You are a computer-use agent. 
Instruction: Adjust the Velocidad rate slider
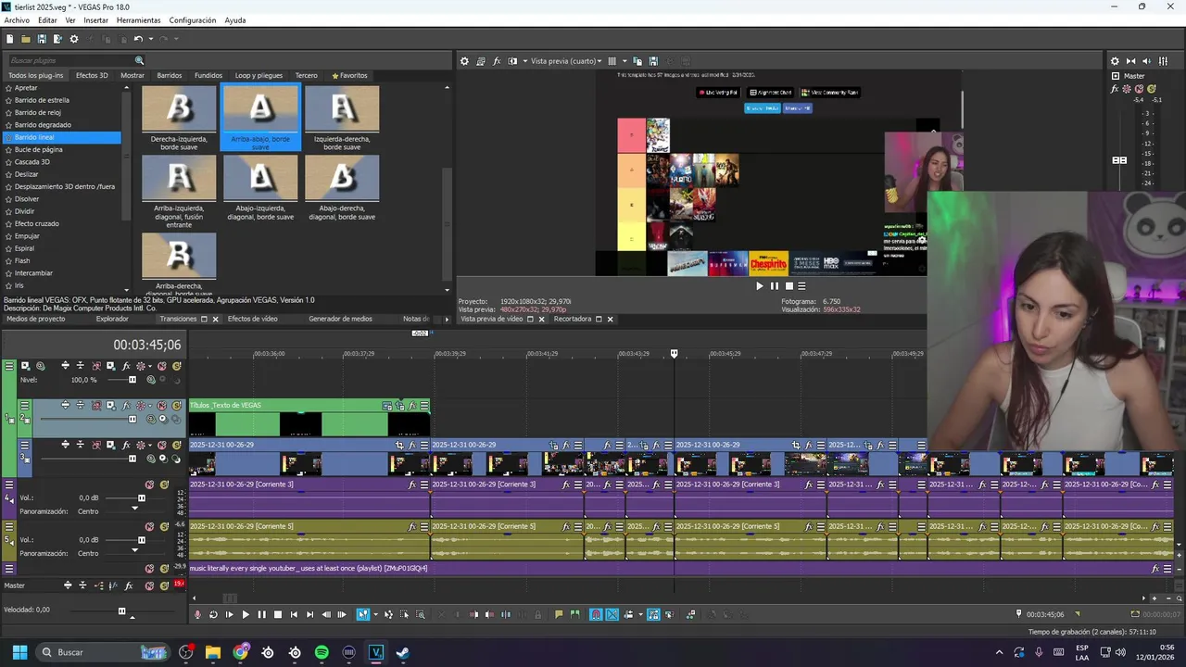click(x=121, y=610)
